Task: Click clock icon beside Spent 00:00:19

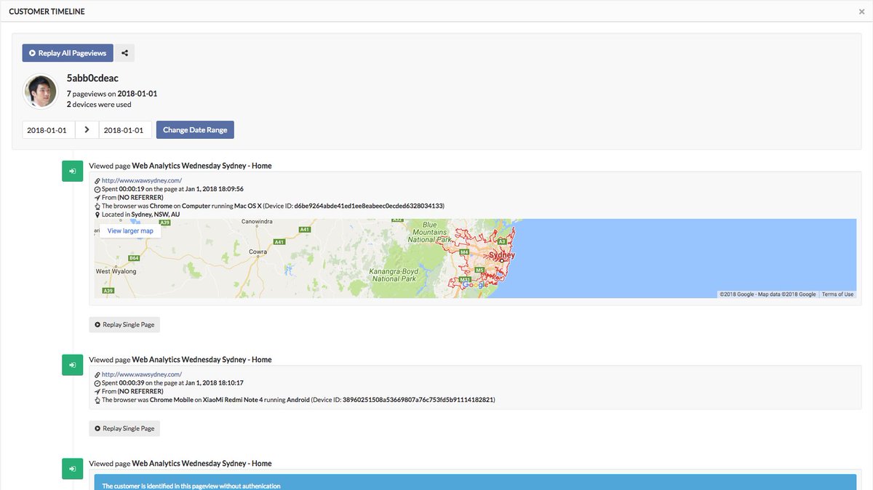Action: point(97,189)
